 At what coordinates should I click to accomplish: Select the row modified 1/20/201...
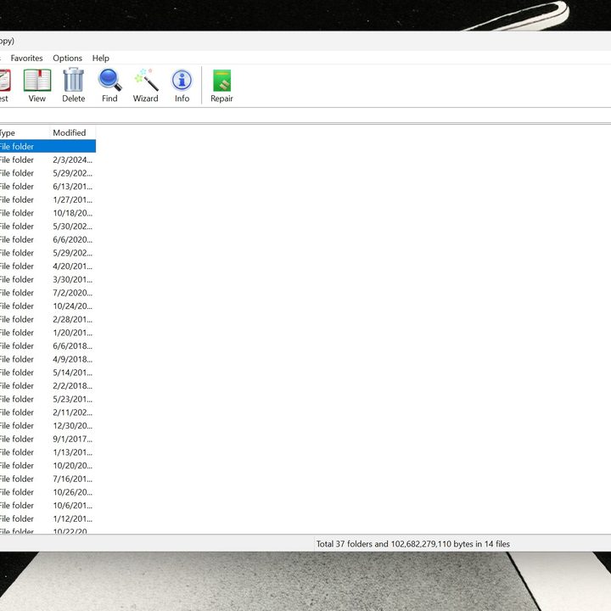tap(48, 333)
